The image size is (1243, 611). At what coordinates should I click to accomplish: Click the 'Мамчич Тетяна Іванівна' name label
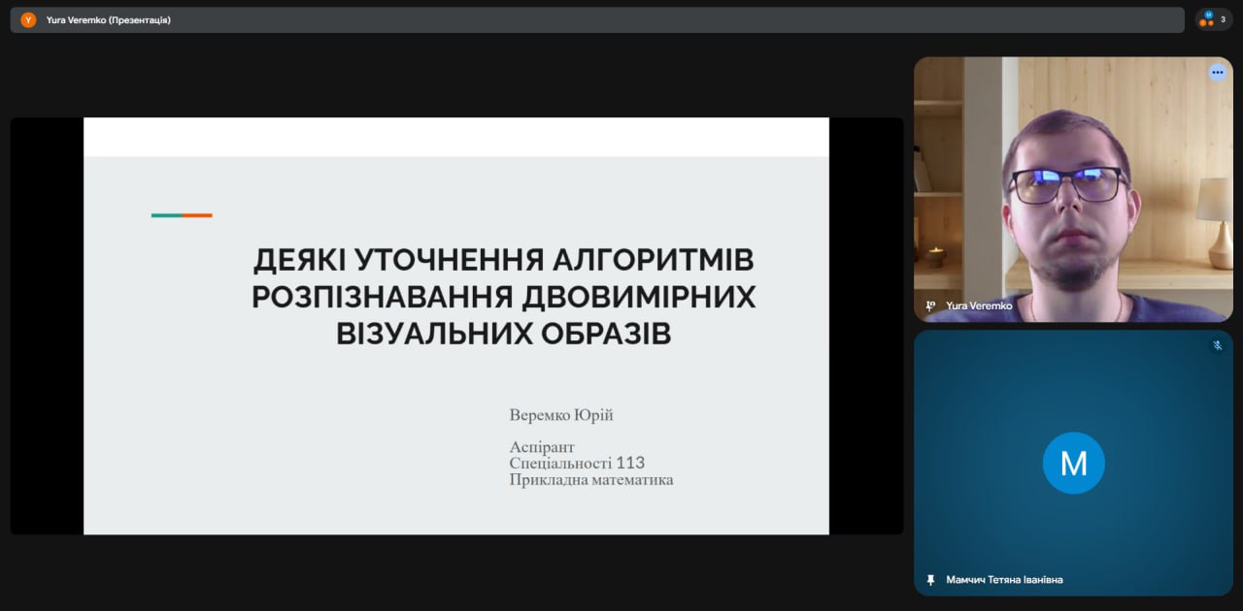pos(1004,580)
